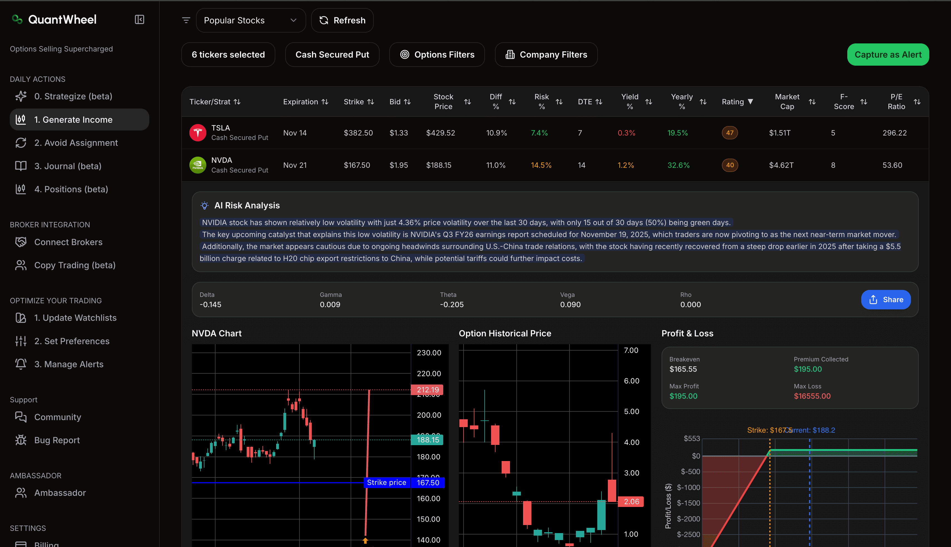Go to Ambassador menu item
The width and height of the screenshot is (951, 547).
pos(80,492)
